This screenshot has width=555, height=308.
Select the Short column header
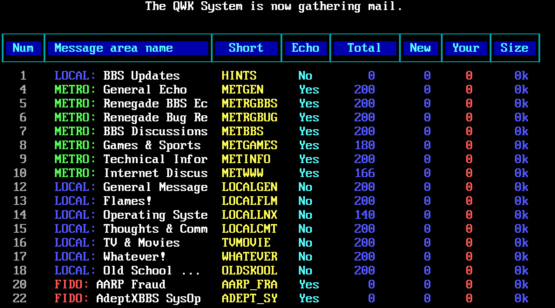246,48
